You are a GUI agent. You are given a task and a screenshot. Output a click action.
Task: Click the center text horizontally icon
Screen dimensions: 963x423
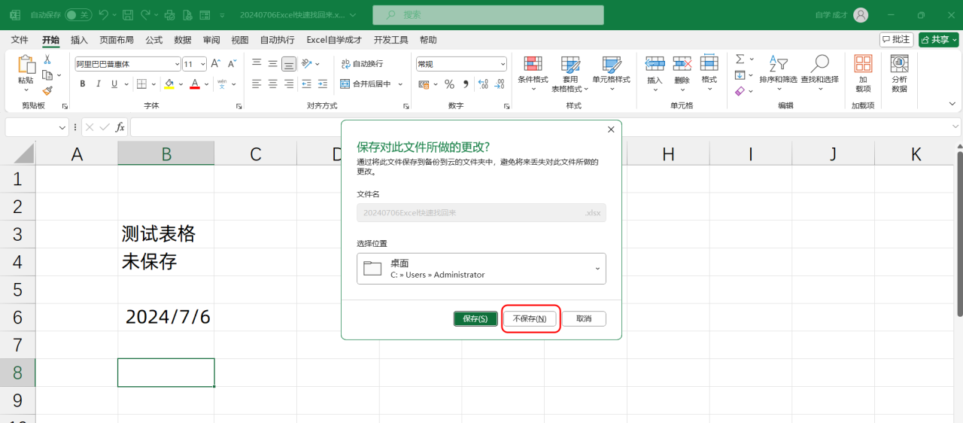click(x=272, y=84)
